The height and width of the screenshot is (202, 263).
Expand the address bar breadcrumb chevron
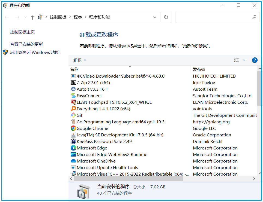(155, 17)
